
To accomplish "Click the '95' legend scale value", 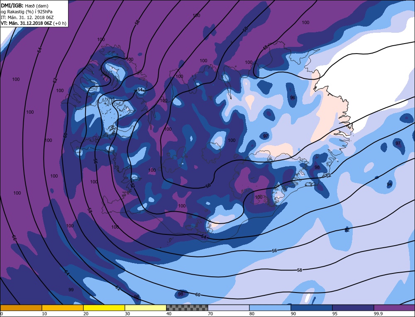I will click(335, 314).
